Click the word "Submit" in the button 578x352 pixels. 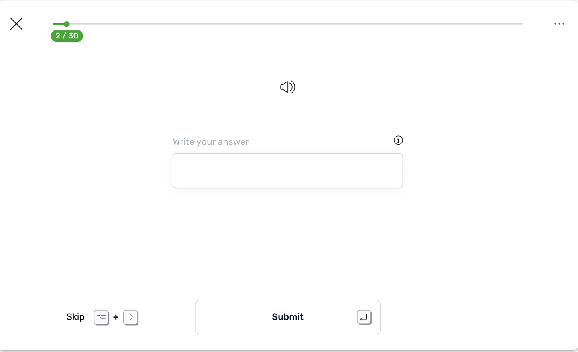pyautogui.click(x=288, y=317)
